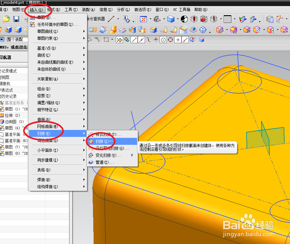290x244 pixels.
Task: Open Layer Settings icon in top toolbar
Action: pyautogui.click(x=270, y=19)
